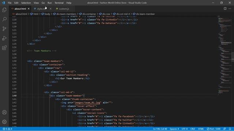The image size is (234, 131).
Task: Open the Explorer view in activity bar
Action: coord(4,10)
